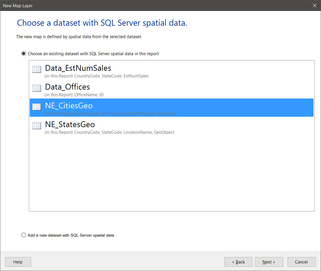Proceed with the Next button
321x271 pixels.
(269, 262)
